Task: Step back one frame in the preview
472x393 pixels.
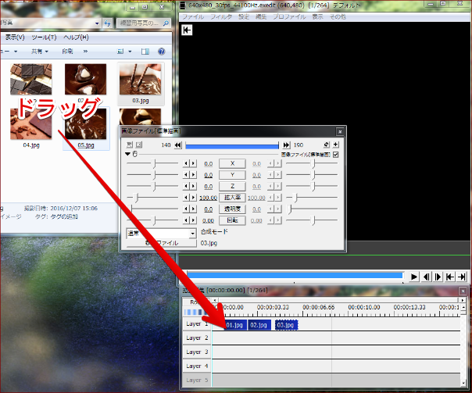Action: (x=427, y=277)
